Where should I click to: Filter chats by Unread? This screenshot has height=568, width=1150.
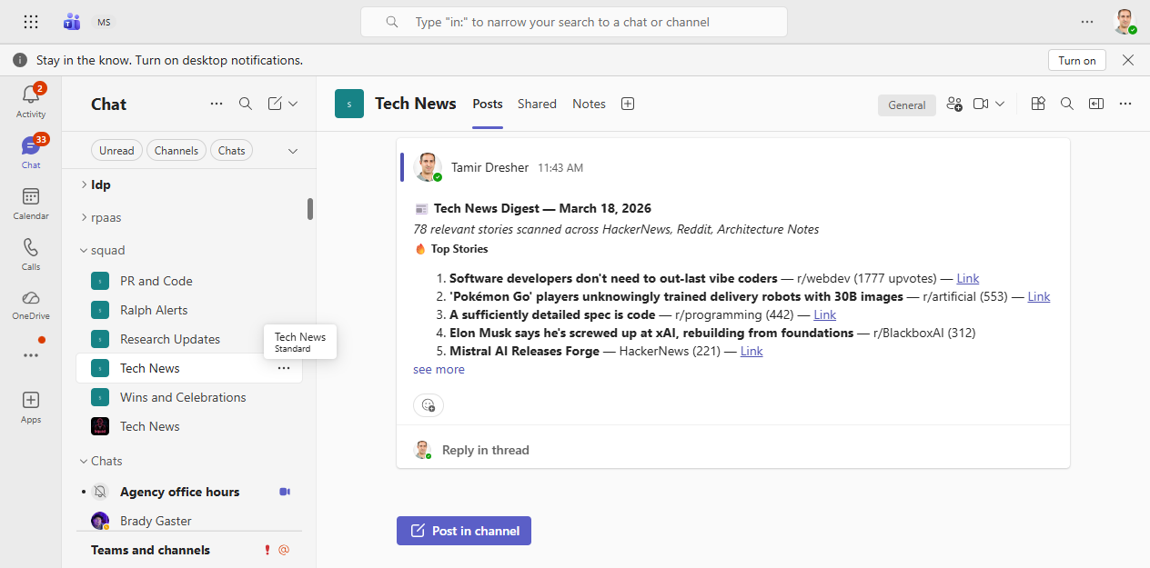(116, 149)
